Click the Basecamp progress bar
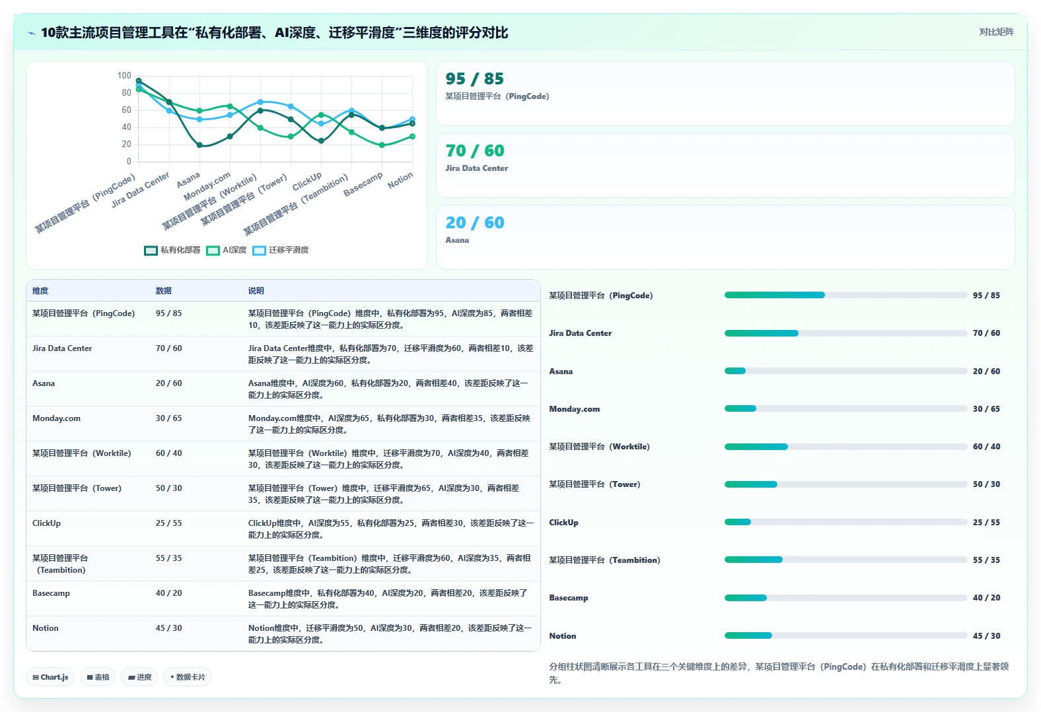Viewport: 1041px width, 712px height. click(845, 598)
